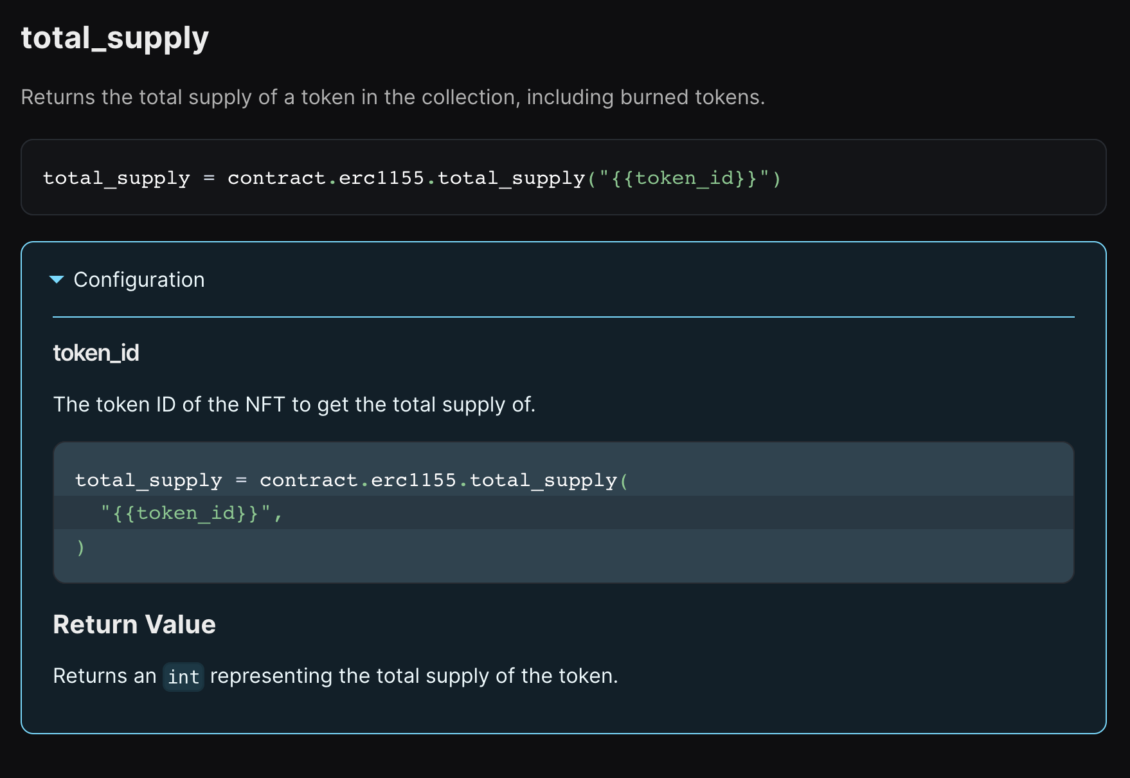Click the total_supply page heading
This screenshot has width=1130, height=778.
tap(115, 38)
